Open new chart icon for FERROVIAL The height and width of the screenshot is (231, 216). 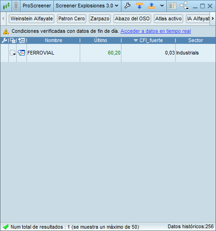(21, 53)
